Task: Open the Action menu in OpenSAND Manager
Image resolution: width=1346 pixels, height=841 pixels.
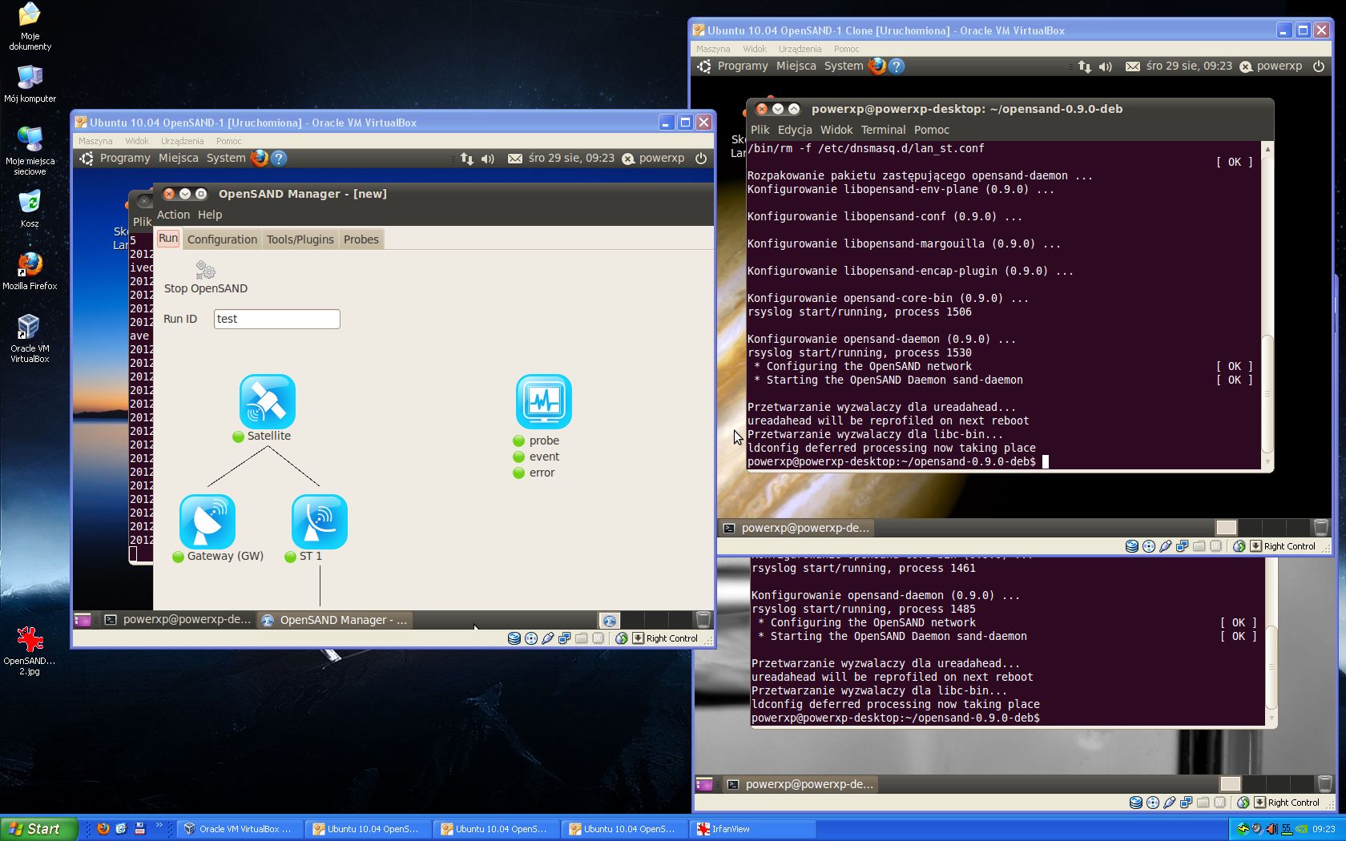Action: click(x=173, y=215)
